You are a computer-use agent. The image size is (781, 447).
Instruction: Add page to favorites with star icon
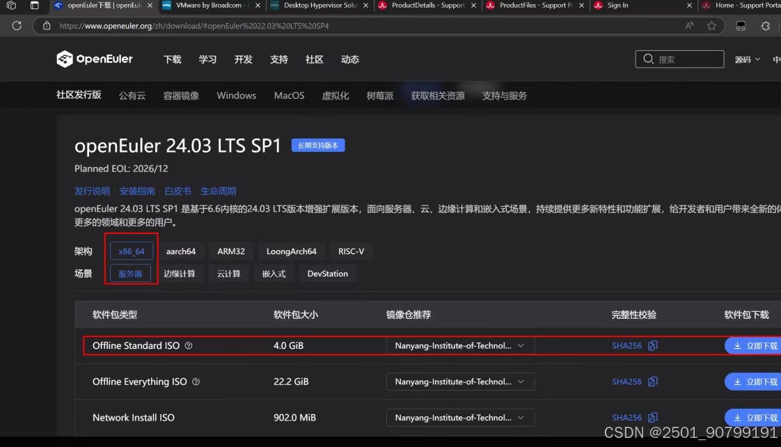tap(711, 26)
